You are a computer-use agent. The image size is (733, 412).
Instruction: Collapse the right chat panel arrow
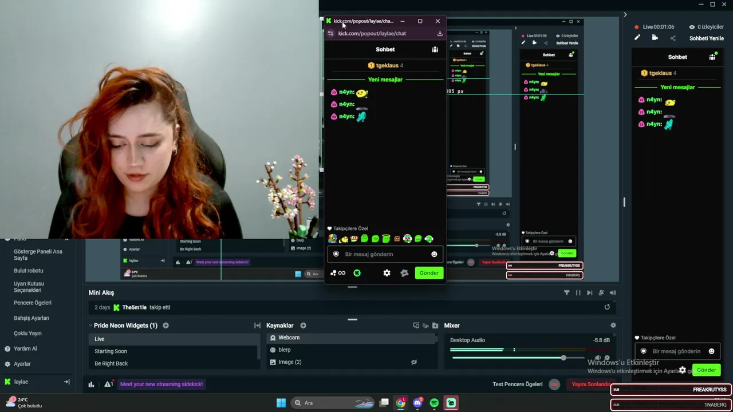coord(625,14)
